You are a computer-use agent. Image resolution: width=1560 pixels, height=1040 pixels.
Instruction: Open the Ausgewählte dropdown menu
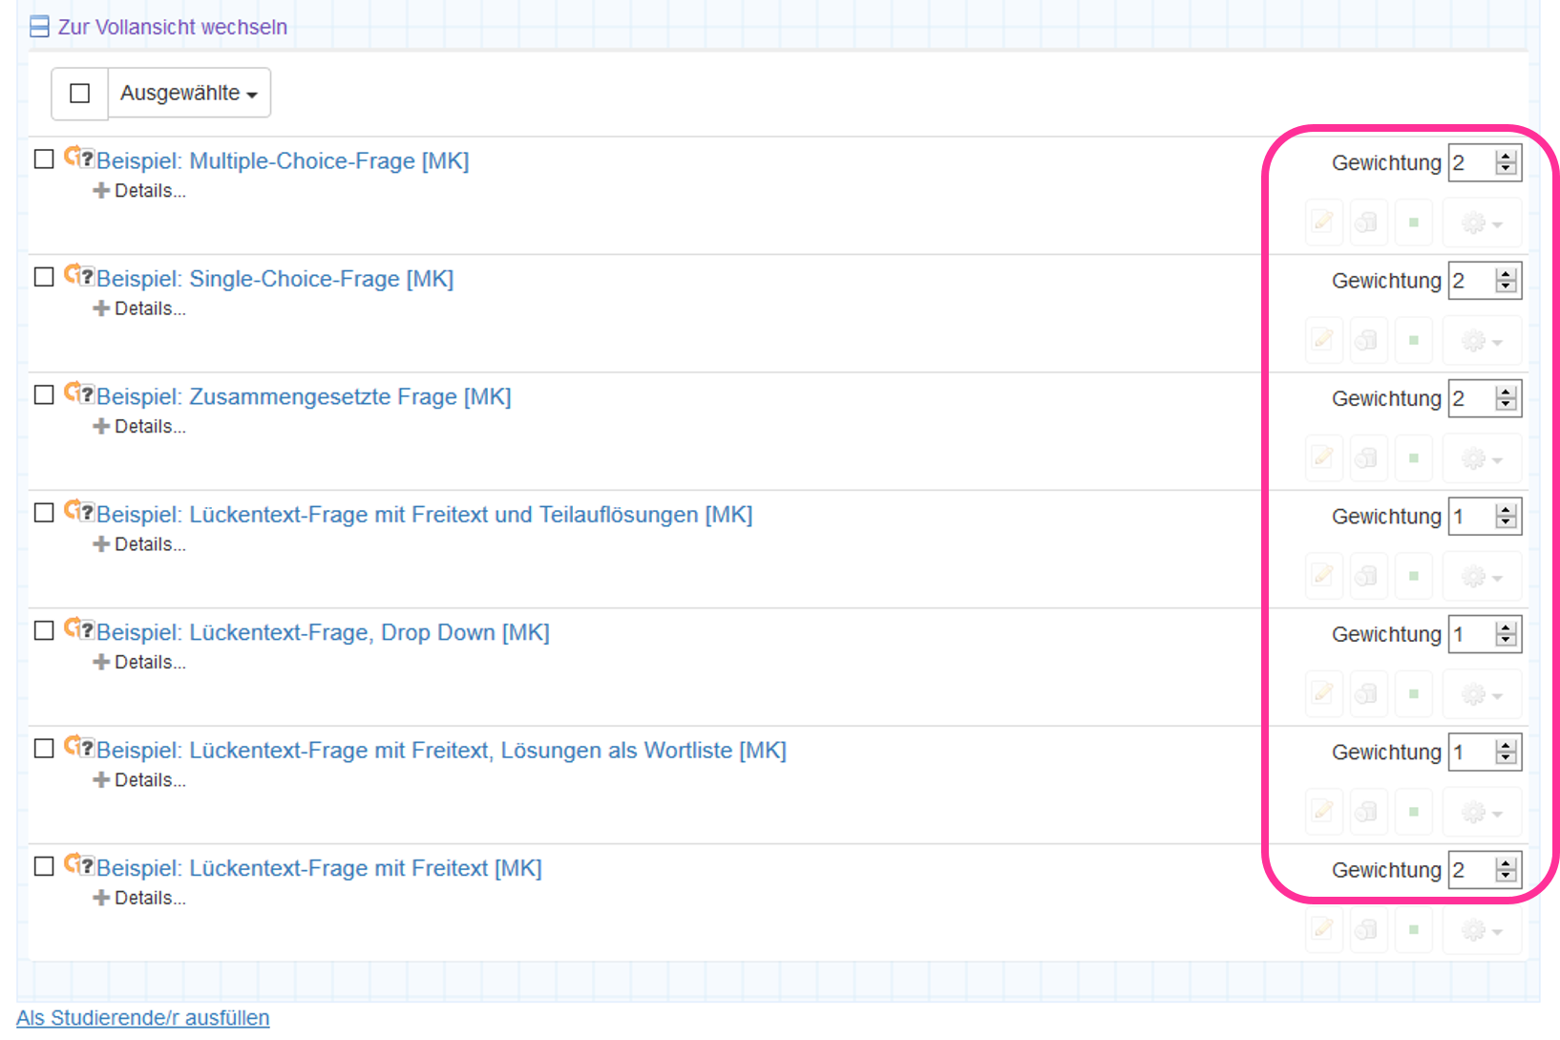pyautogui.click(x=189, y=94)
